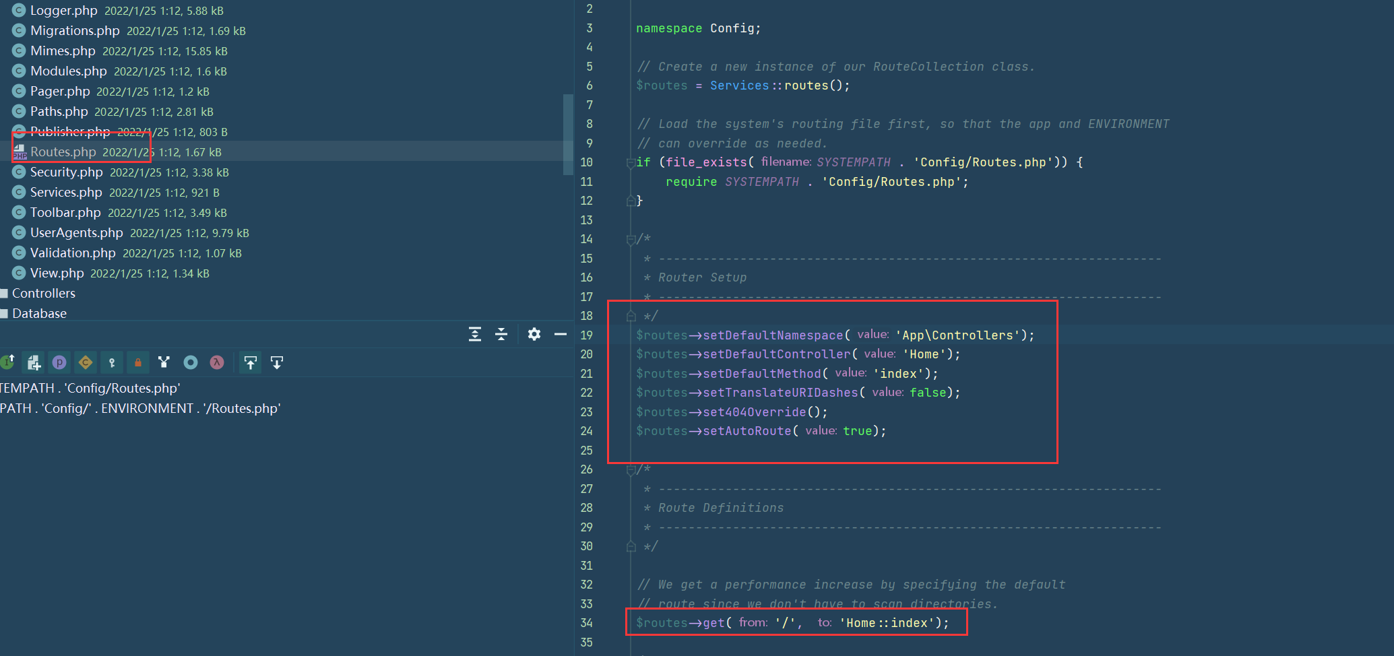Click setAutoRoute call on line 24

[x=747, y=431]
